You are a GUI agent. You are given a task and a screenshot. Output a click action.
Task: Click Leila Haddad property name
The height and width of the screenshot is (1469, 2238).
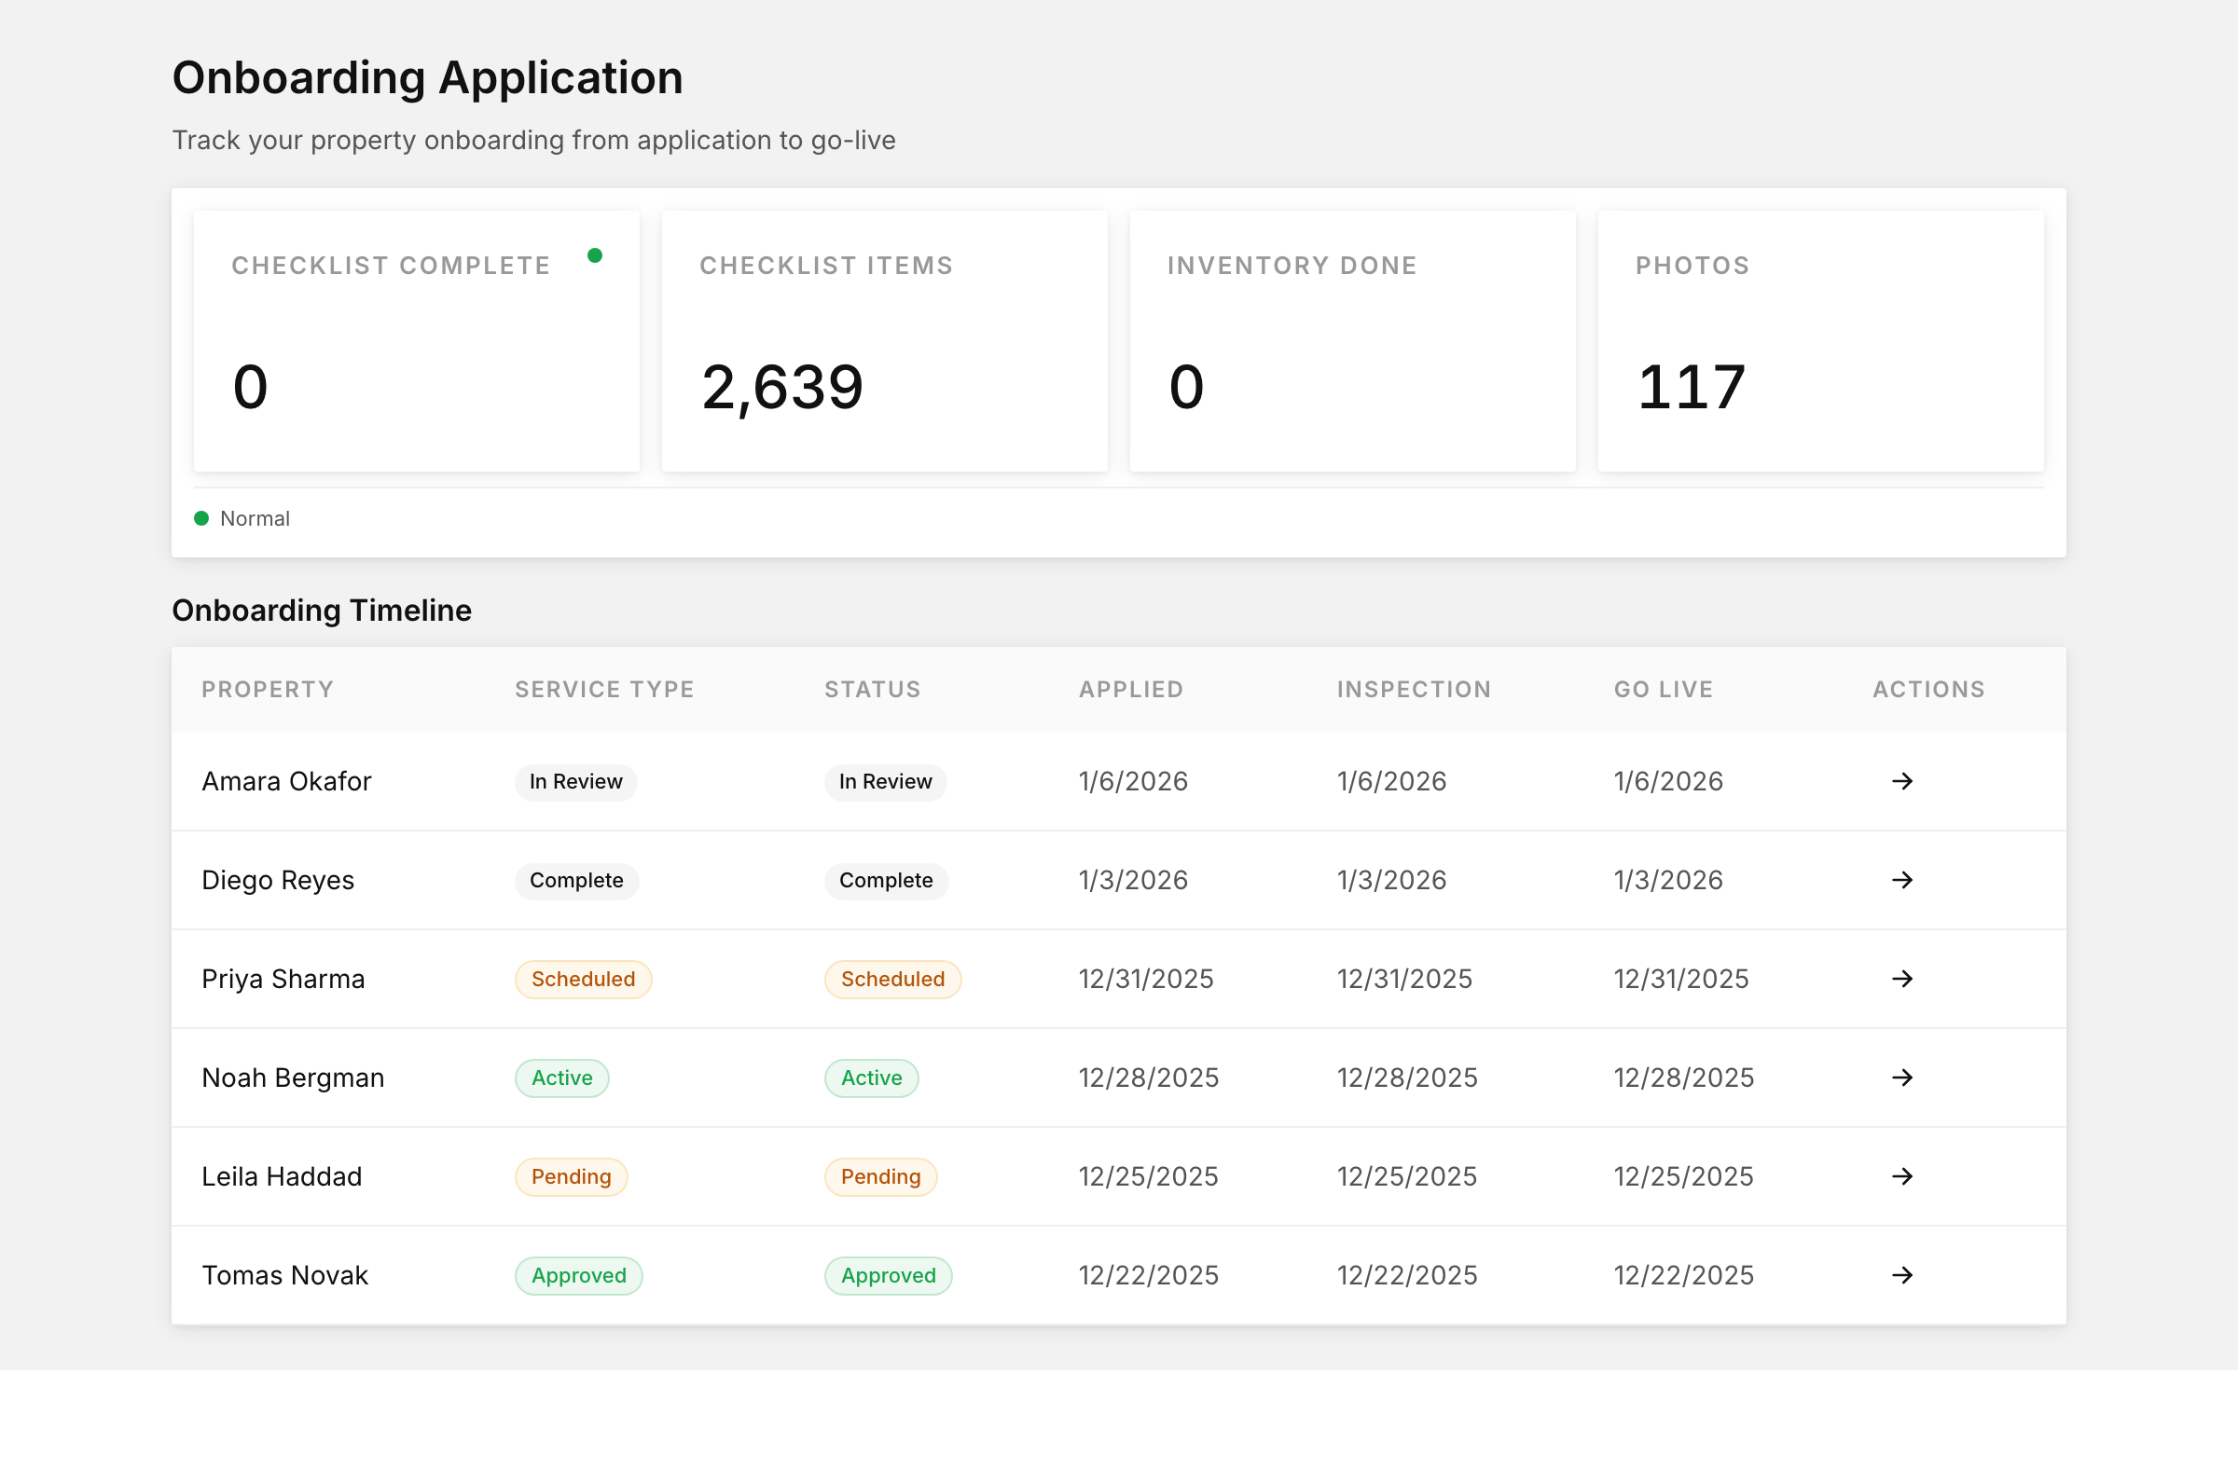coord(283,1175)
